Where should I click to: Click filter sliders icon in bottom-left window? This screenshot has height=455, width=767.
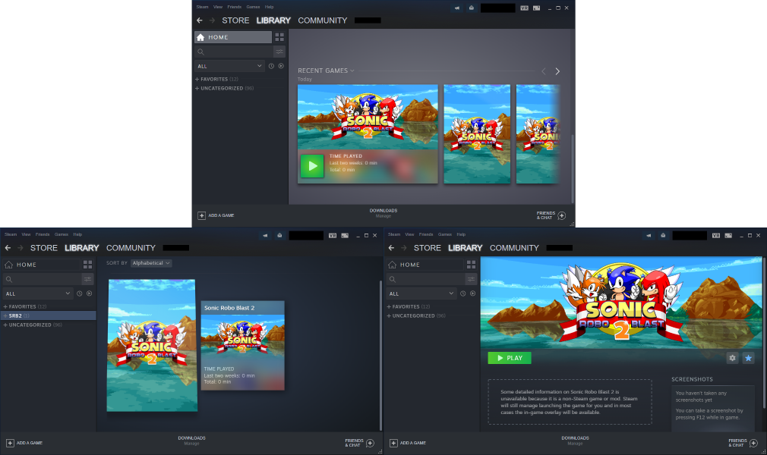coord(87,279)
